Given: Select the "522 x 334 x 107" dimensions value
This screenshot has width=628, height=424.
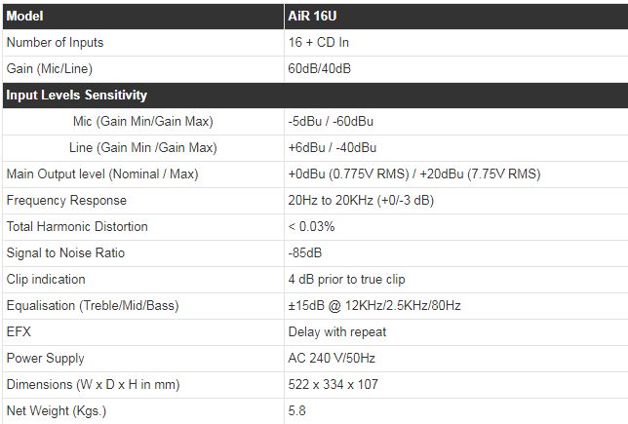Looking at the screenshot, I should pyautogui.click(x=334, y=385).
